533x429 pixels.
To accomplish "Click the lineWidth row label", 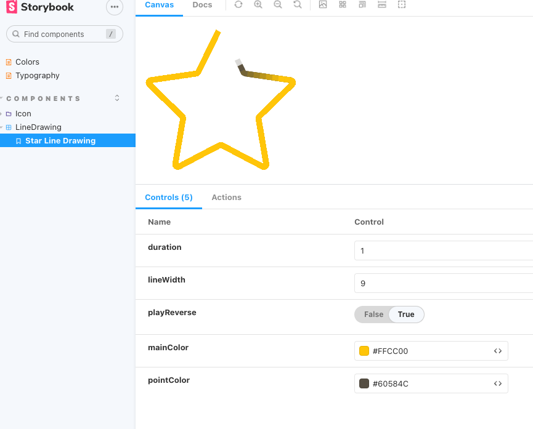I will (x=166, y=279).
